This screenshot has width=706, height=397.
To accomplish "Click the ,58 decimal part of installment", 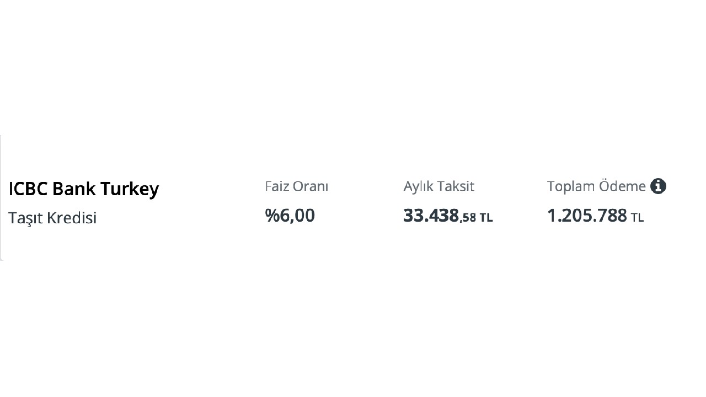I will pos(468,218).
